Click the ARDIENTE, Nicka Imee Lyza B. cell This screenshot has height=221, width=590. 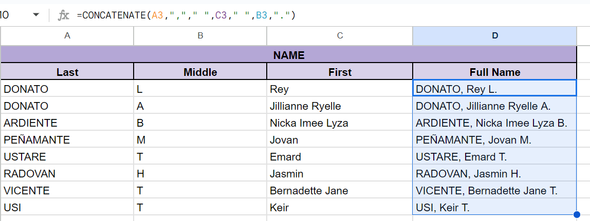tap(494, 123)
